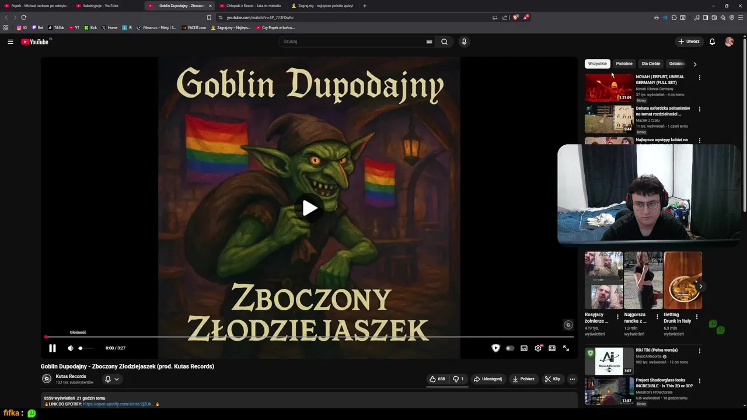The width and height of the screenshot is (747, 420).
Task: Select the Podobne filter chip
Action: (624, 64)
